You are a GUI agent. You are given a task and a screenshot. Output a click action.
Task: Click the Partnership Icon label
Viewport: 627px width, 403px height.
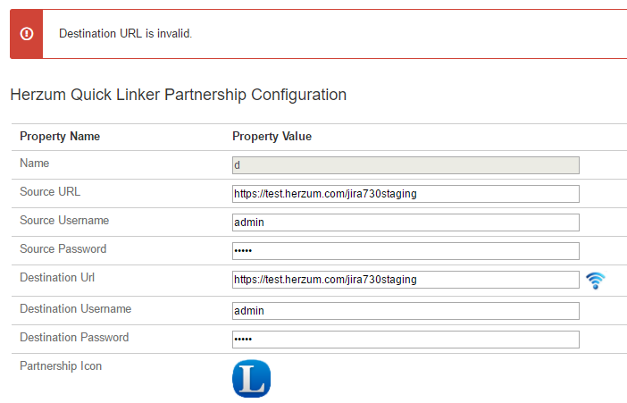pyautogui.click(x=61, y=366)
